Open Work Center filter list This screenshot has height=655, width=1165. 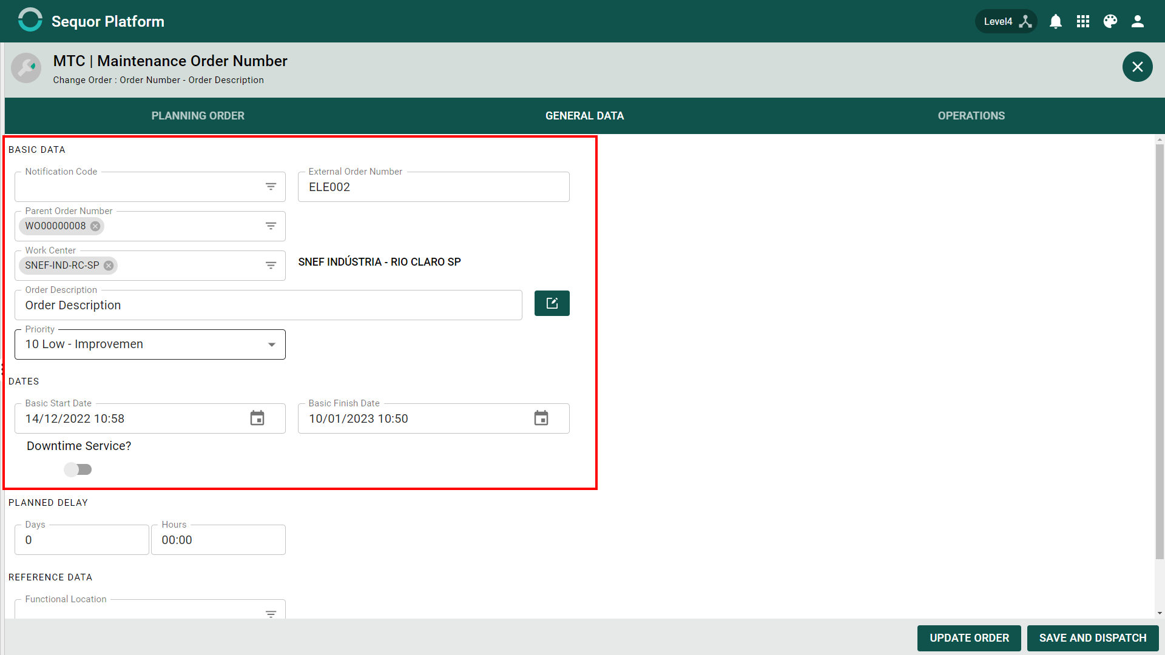click(271, 266)
